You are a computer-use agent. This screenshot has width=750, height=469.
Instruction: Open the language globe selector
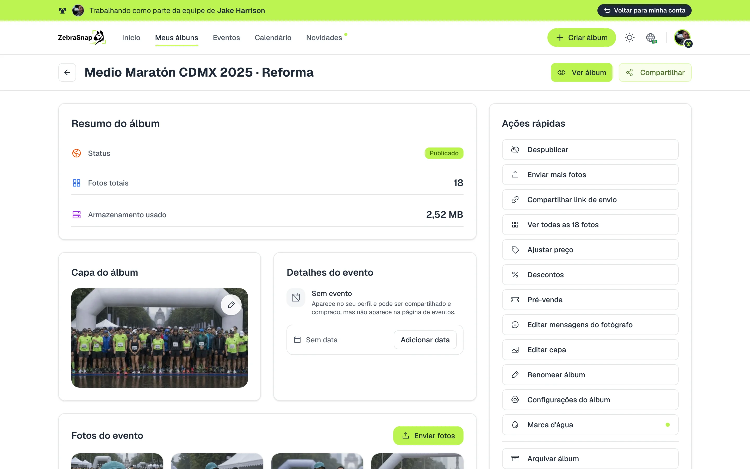point(651,38)
